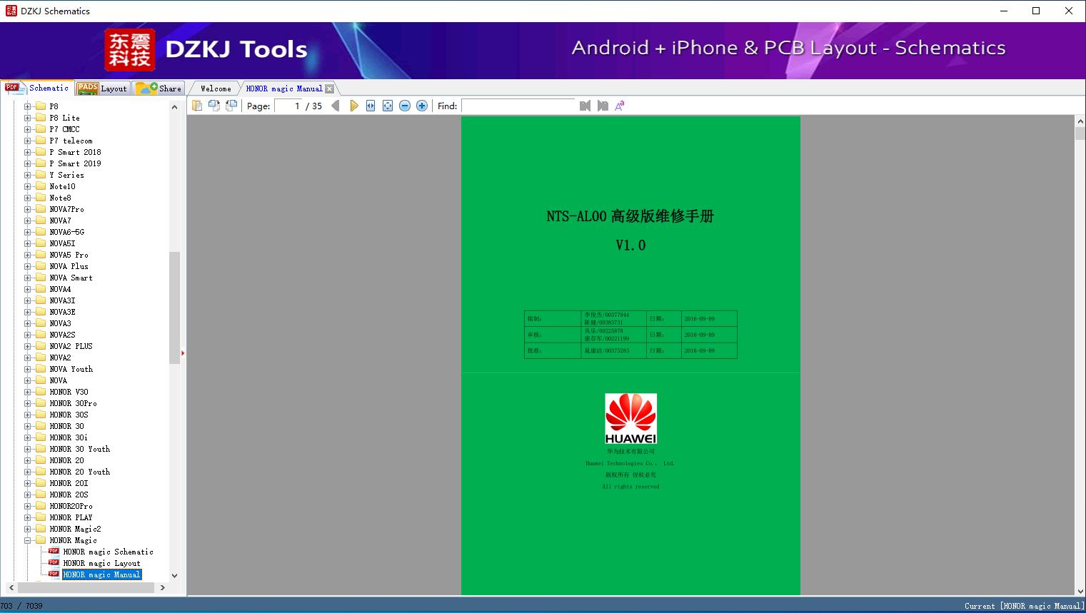Expand the Y Series tree node
Viewport: 1086px width, 613px height.
28,175
